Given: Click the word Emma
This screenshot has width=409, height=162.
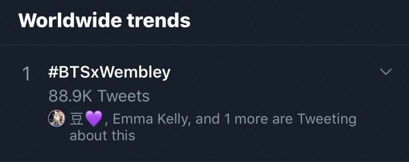Looking at the screenshot, I should (x=129, y=119).
